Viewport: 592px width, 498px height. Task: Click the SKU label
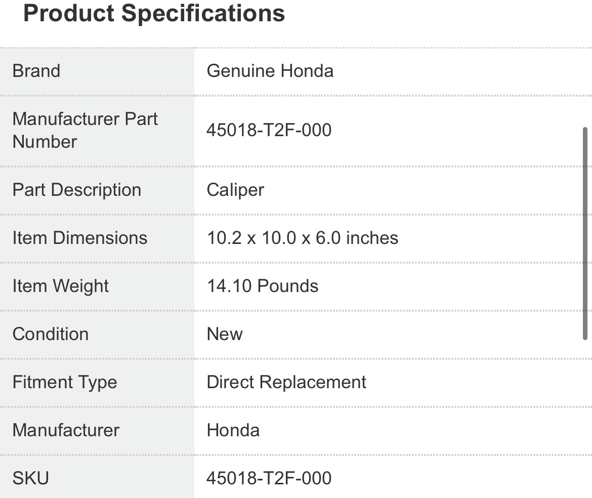pos(30,478)
